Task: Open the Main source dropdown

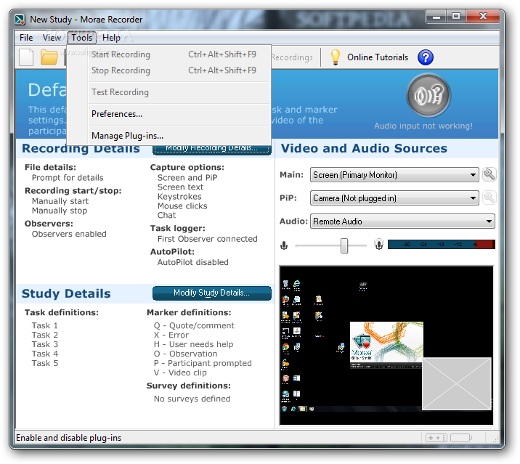Action: click(x=394, y=174)
